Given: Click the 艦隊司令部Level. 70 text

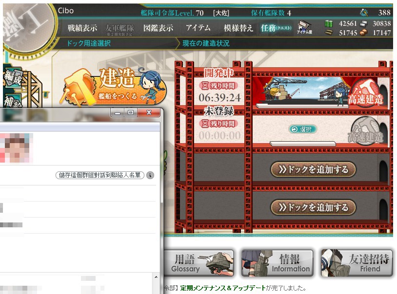Looking at the screenshot, I should (172, 13).
